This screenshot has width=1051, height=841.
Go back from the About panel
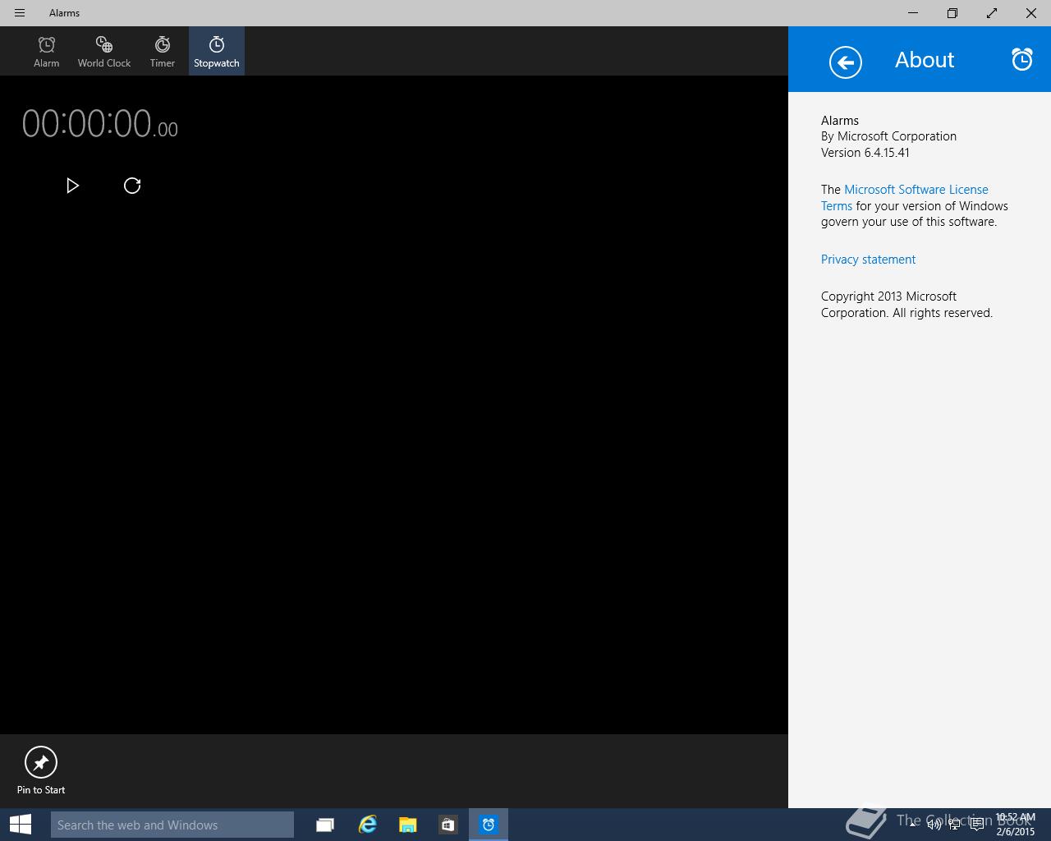(845, 62)
